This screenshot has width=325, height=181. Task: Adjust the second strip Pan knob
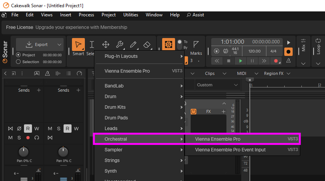(x=63, y=152)
